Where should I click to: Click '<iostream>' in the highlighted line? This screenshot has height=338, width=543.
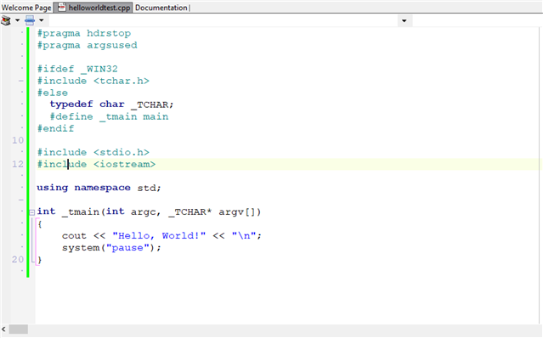point(125,165)
